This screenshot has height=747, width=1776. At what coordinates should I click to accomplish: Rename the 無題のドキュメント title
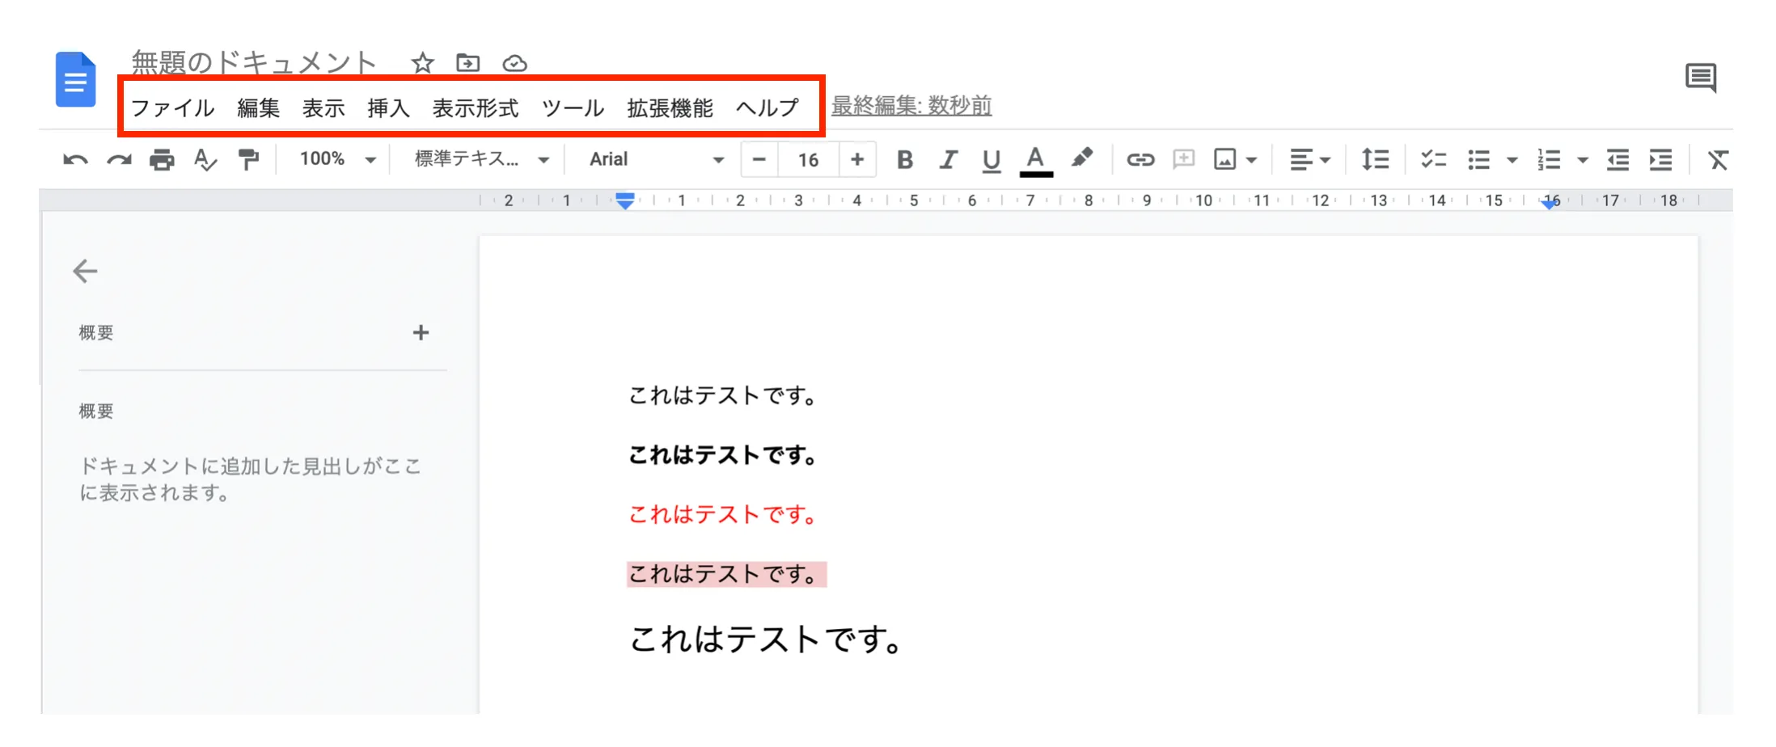(x=254, y=62)
